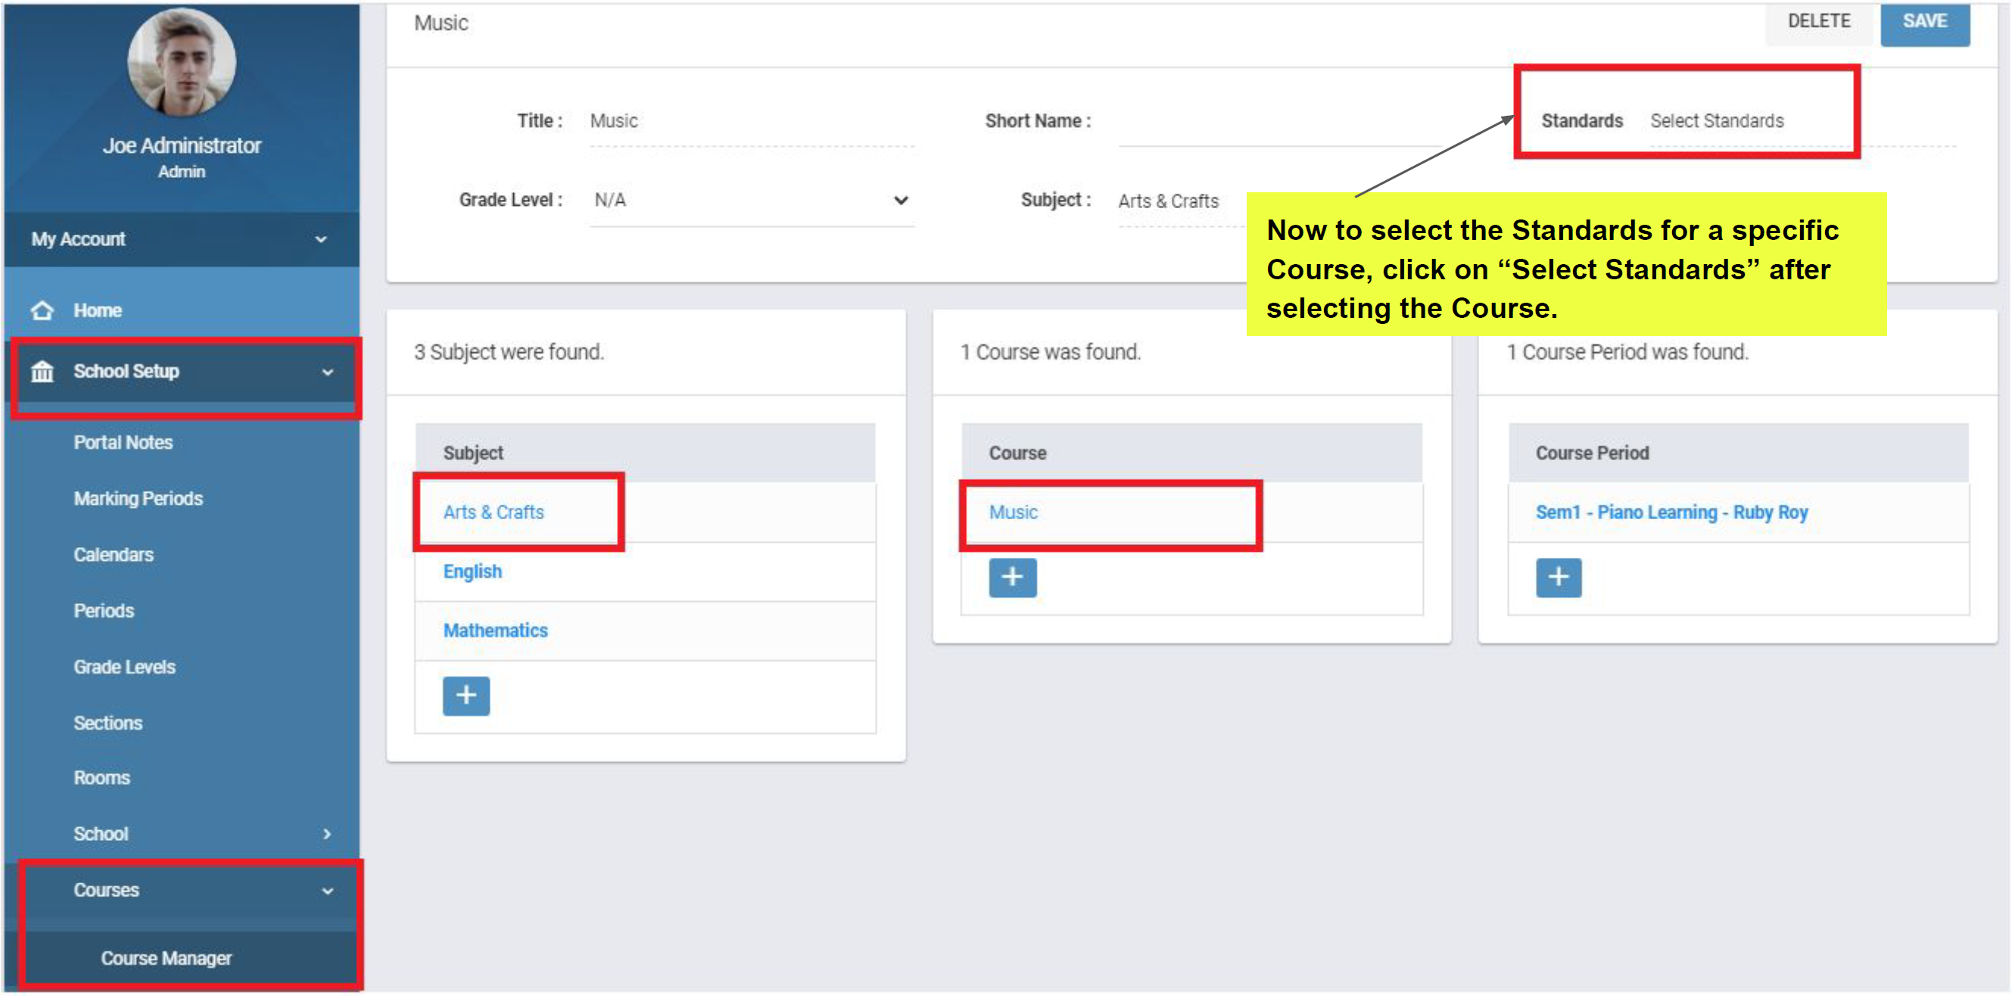Screen dimensions: 2012x996
Task: Click the Home house icon
Action: (42, 310)
